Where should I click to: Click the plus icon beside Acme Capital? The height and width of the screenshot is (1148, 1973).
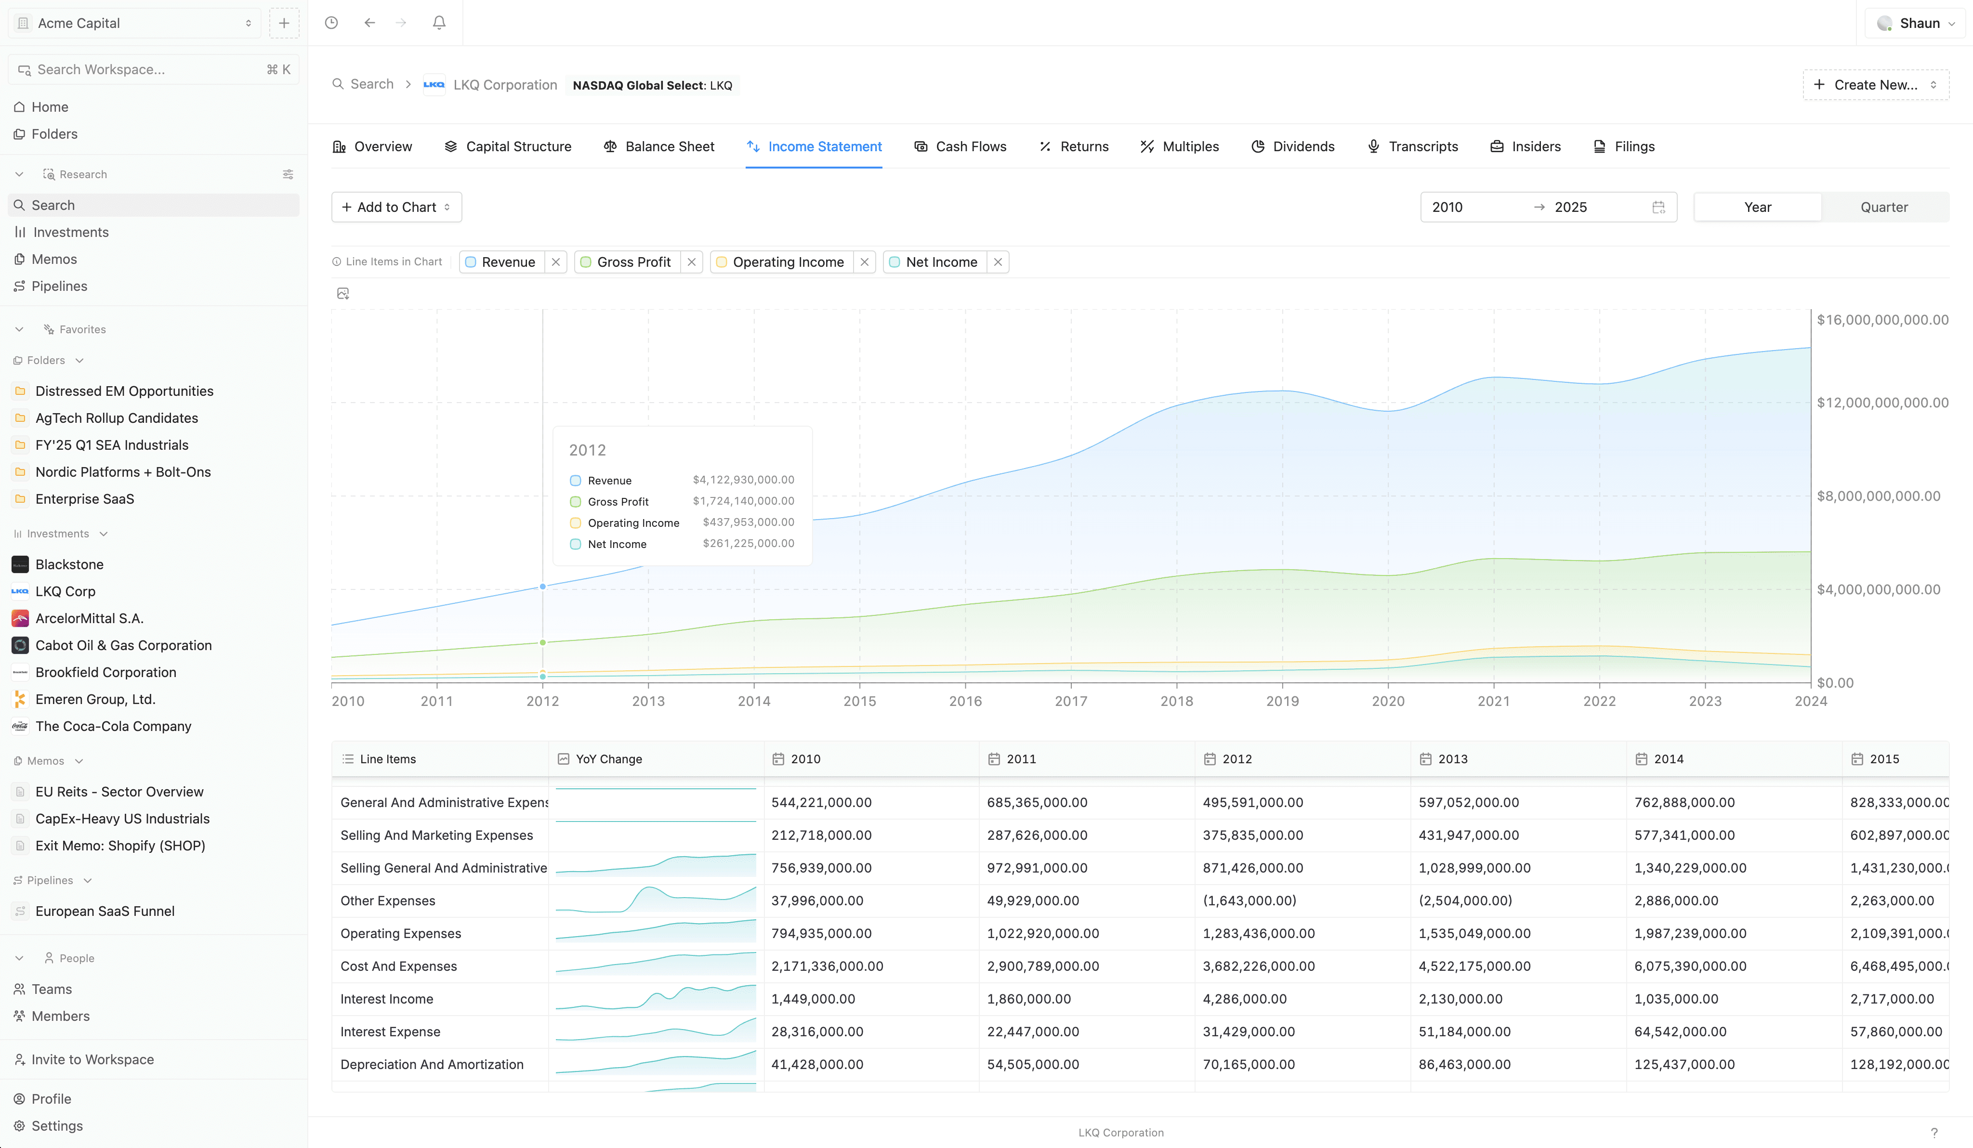click(x=284, y=23)
